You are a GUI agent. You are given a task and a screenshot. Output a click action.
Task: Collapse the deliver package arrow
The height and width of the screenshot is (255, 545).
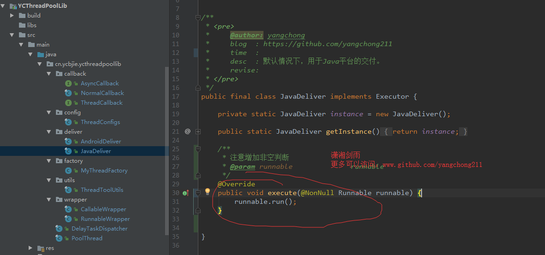click(x=49, y=132)
